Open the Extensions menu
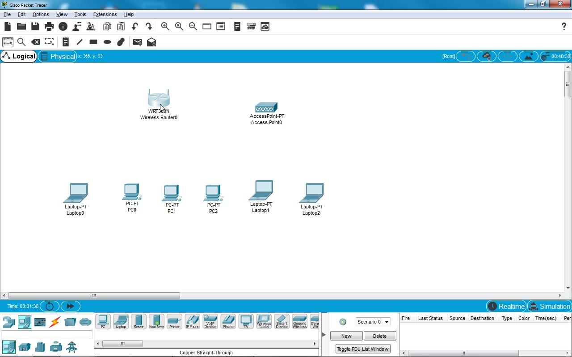The height and width of the screenshot is (357, 572). pyautogui.click(x=105, y=14)
